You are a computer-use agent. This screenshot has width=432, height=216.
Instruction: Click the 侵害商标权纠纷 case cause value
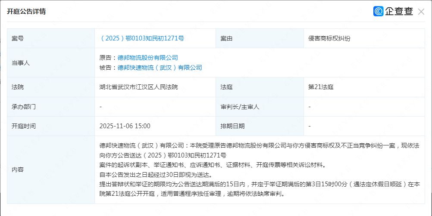pyautogui.click(x=329, y=38)
